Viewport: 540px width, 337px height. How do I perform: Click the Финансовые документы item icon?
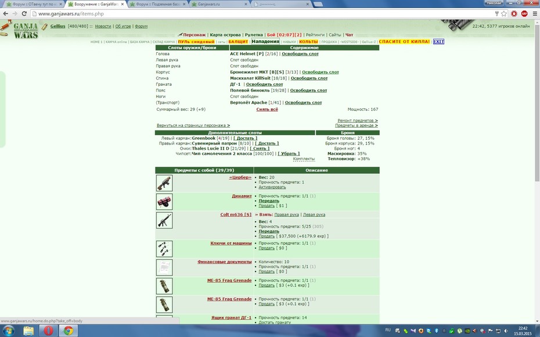tap(164, 267)
